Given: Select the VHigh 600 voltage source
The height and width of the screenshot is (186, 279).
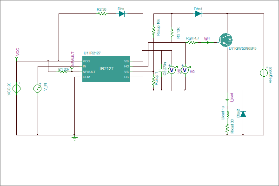Looking at the screenshot, I should [264, 73].
